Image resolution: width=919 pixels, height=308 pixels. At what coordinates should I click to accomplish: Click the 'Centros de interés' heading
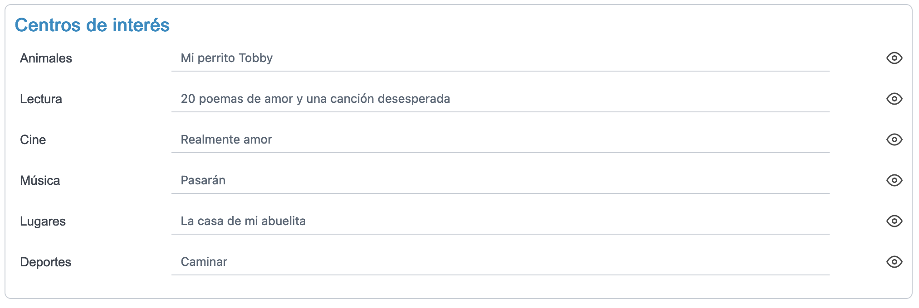[x=93, y=26]
